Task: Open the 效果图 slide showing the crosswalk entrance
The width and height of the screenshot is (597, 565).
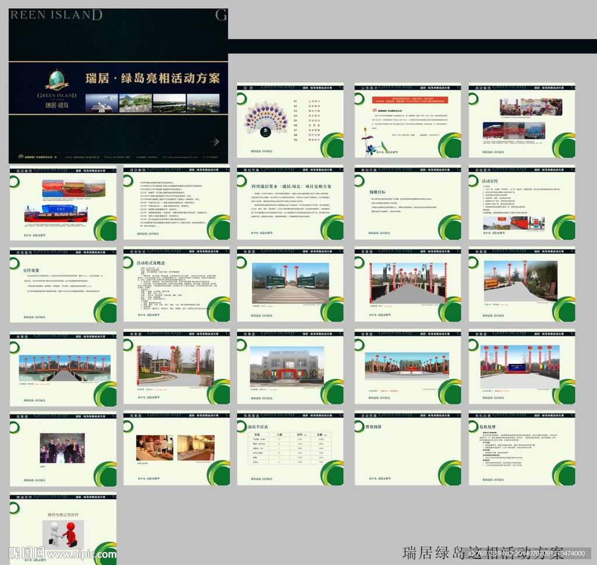Action: pos(290,285)
